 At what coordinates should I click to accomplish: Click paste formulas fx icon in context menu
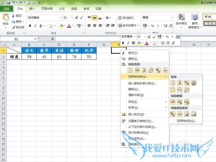[x=144, y=70]
